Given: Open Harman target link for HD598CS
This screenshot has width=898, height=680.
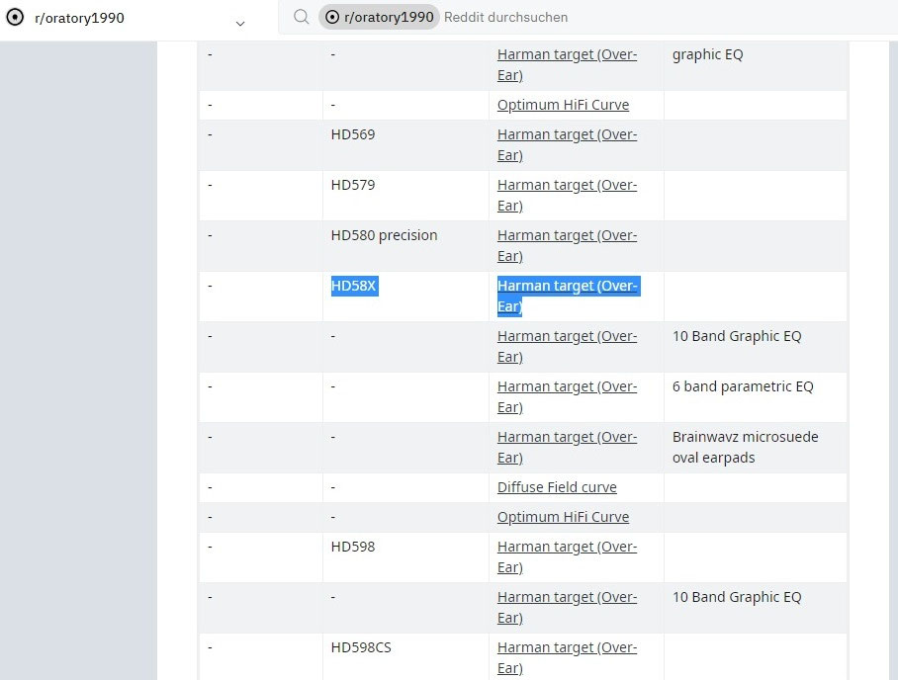Looking at the screenshot, I should pos(567,657).
